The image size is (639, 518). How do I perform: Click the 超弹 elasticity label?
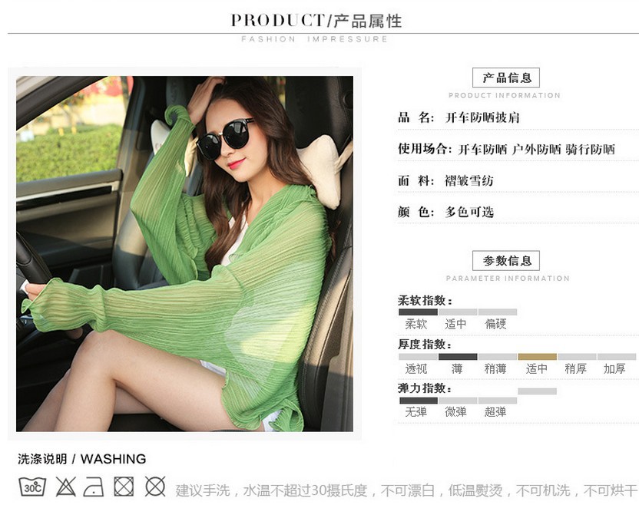pyautogui.click(x=495, y=412)
